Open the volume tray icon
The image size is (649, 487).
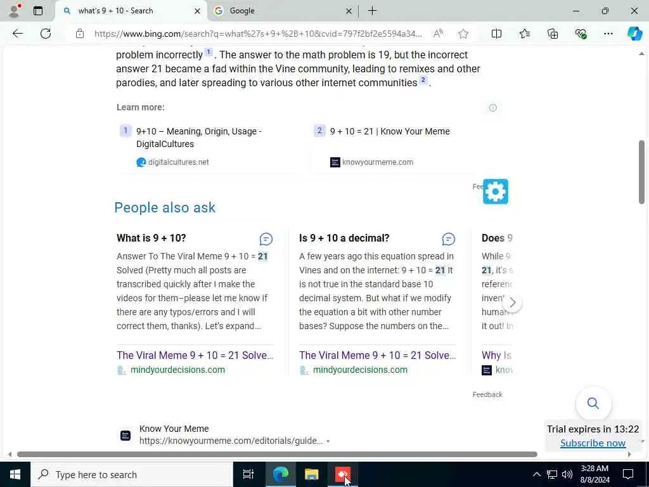(567, 474)
